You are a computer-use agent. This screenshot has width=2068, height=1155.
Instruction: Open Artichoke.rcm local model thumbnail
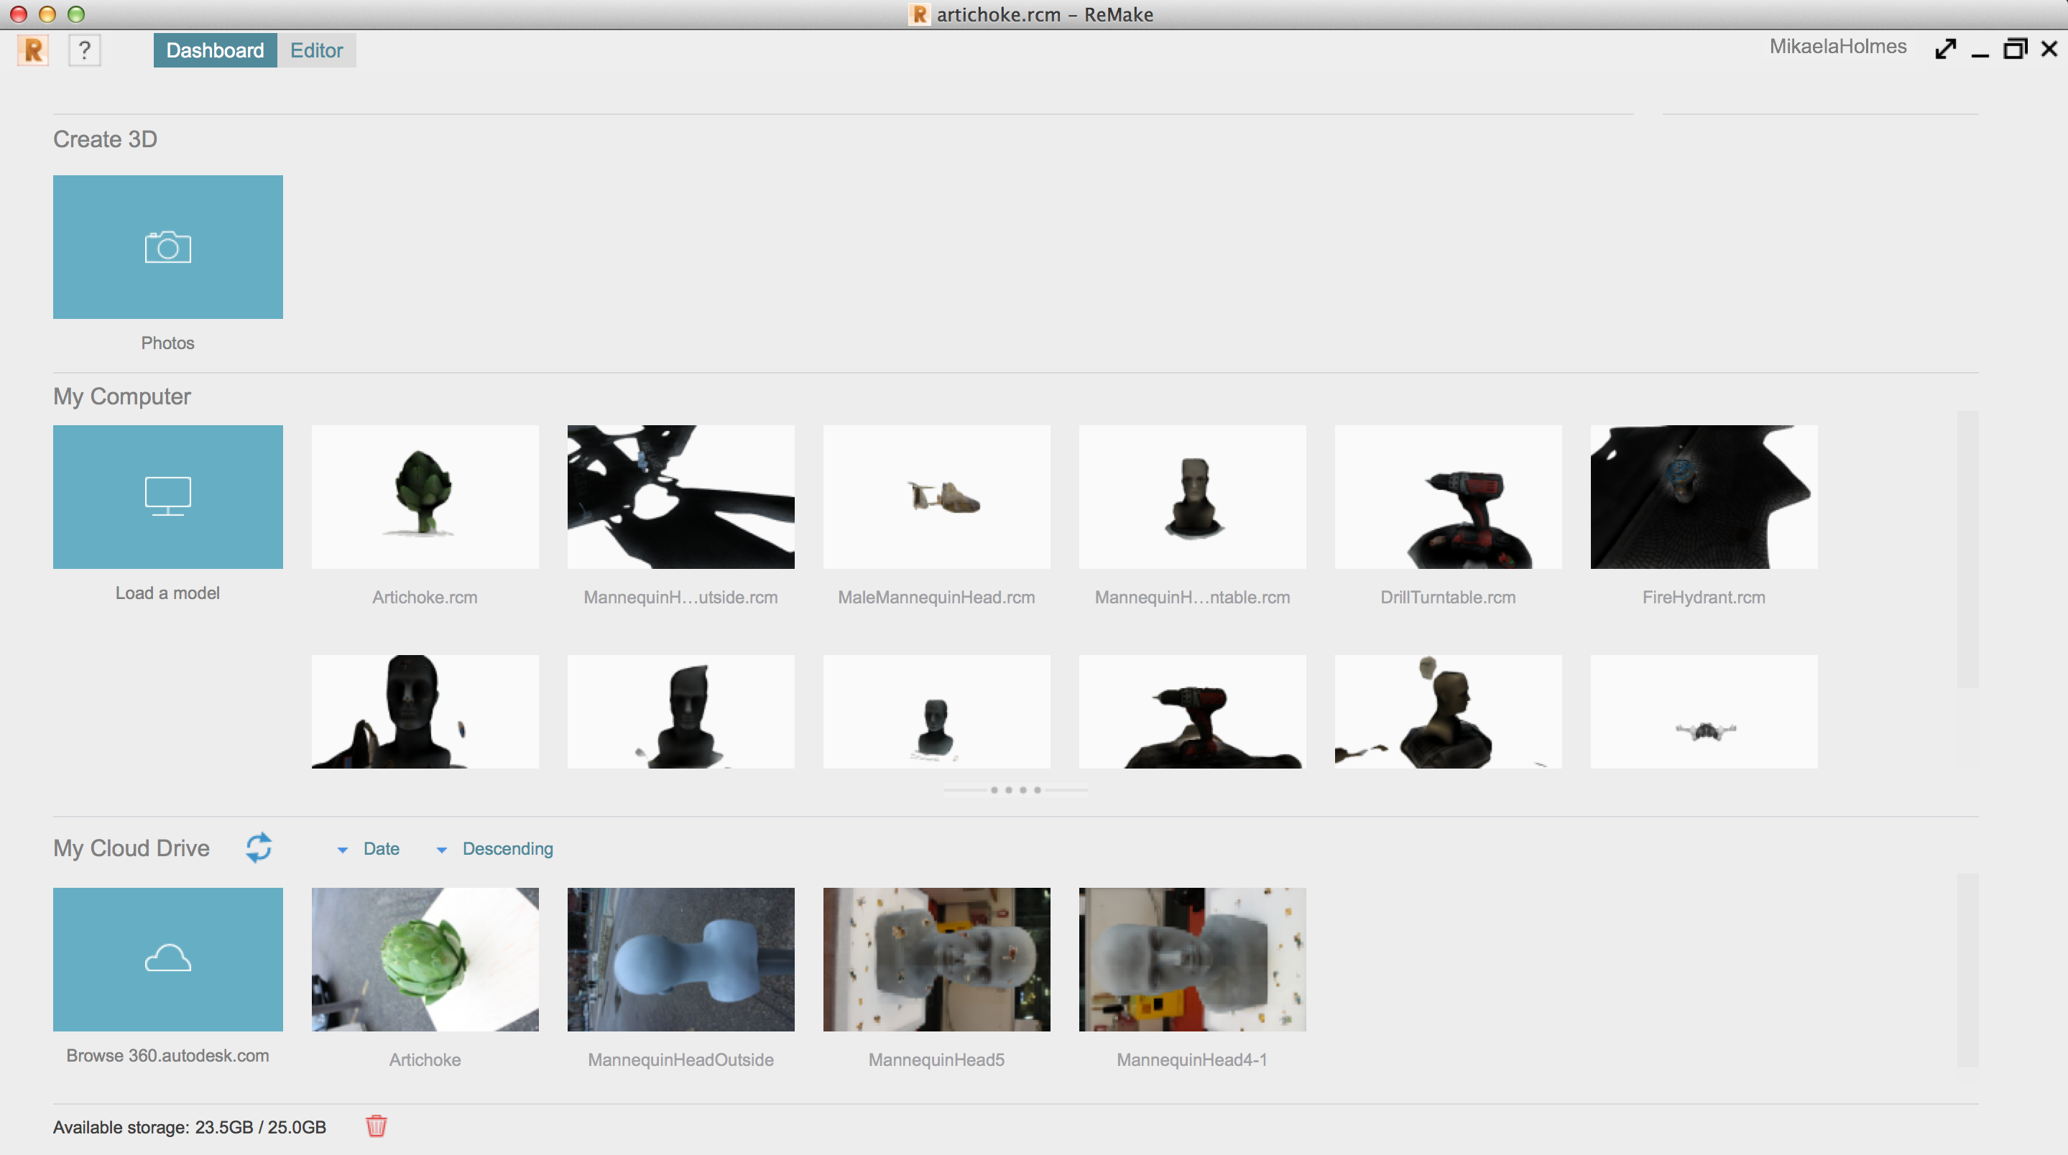pos(425,496)
